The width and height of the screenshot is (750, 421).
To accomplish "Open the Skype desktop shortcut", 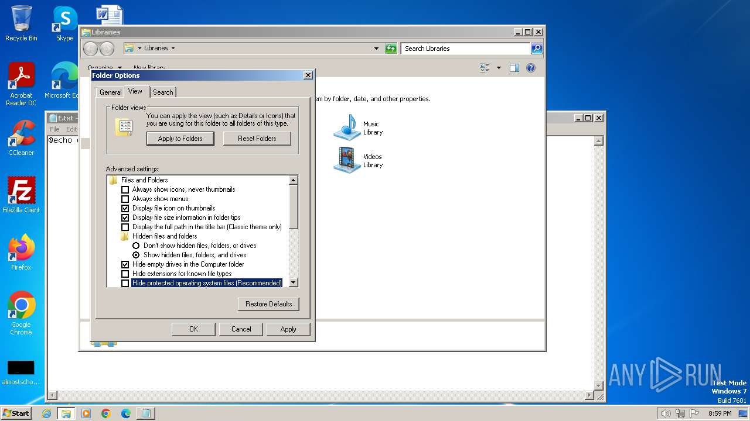I will point(64,23).
